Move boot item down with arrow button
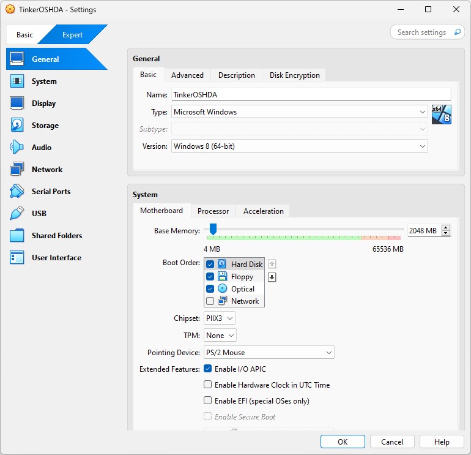 pyautogui.click(x=272, y=277)
